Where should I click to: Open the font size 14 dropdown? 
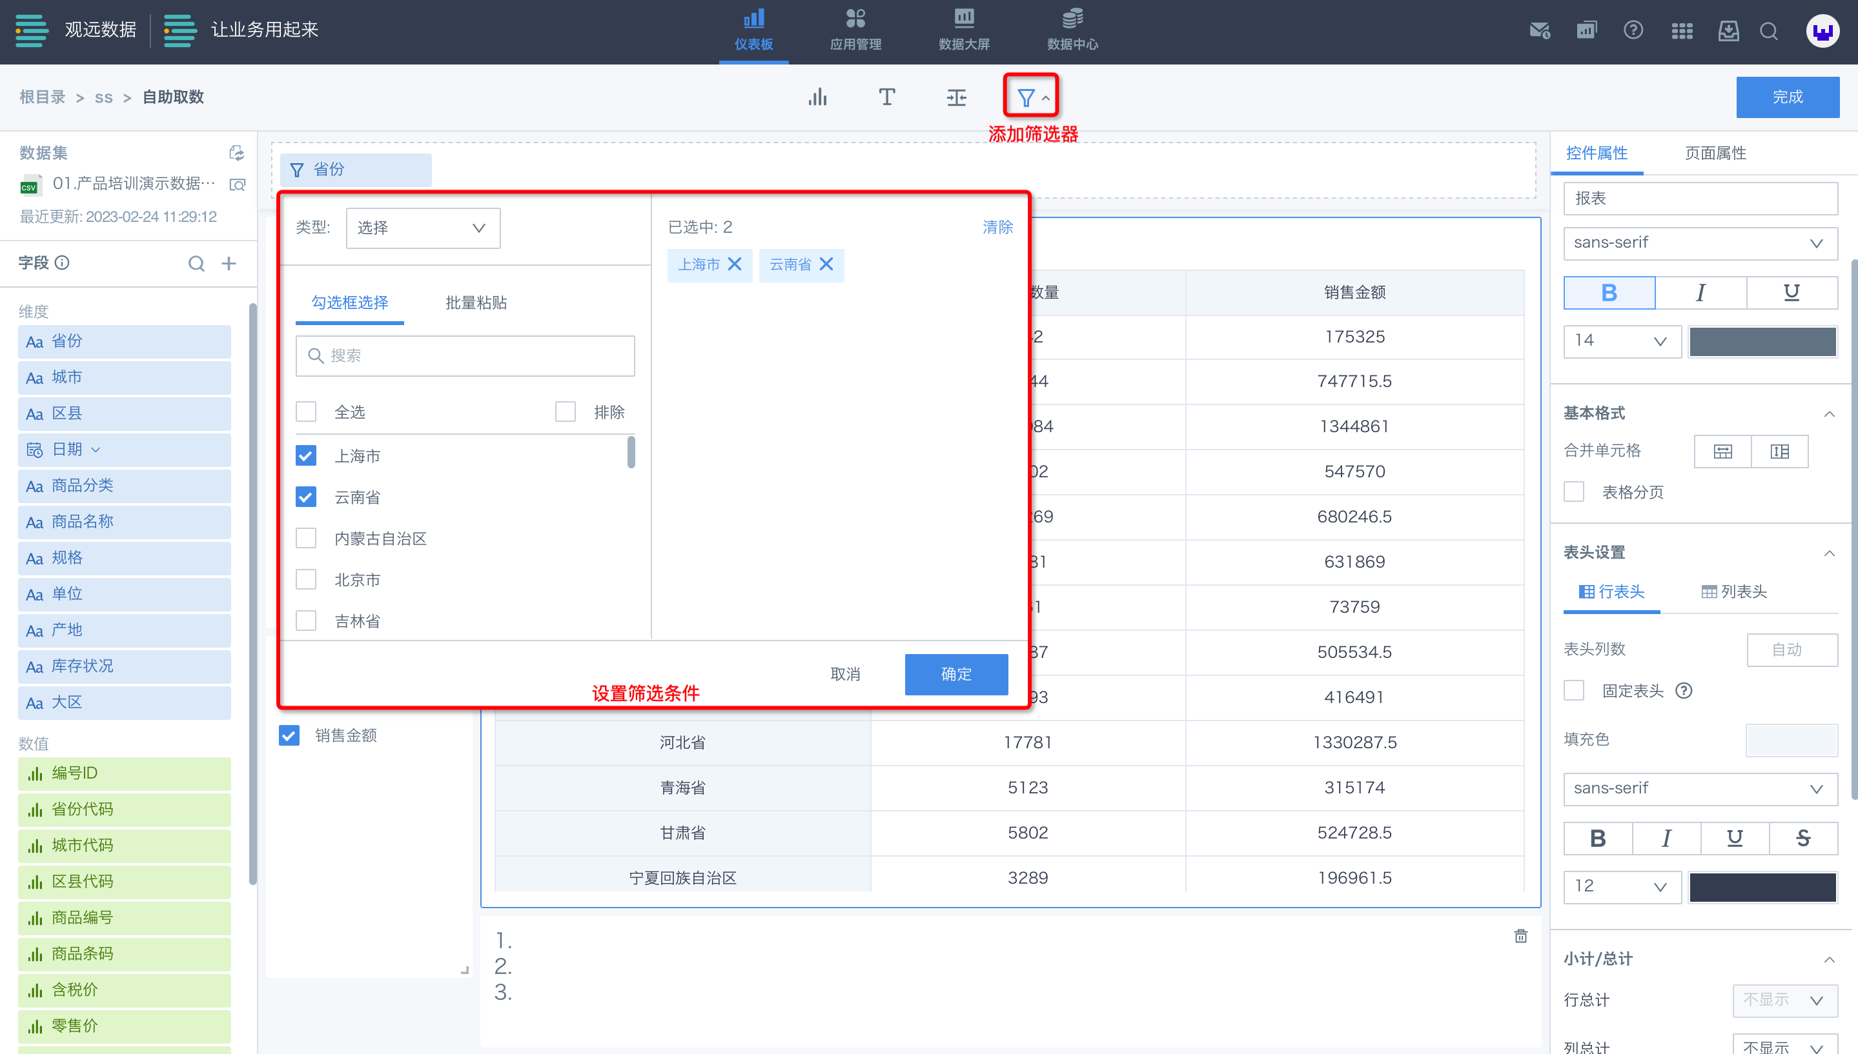(x=1621, y=340)
